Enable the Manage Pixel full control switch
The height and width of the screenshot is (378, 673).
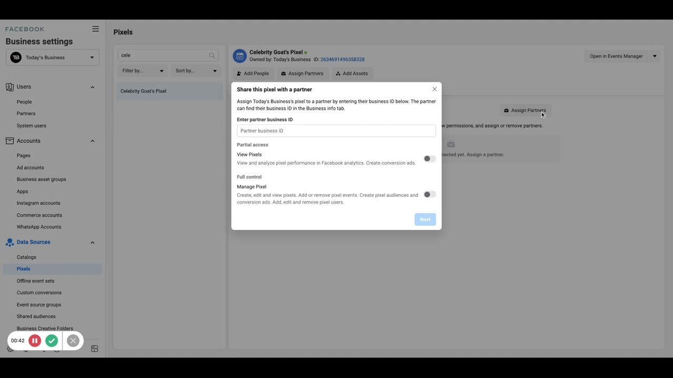coord(430,194)
